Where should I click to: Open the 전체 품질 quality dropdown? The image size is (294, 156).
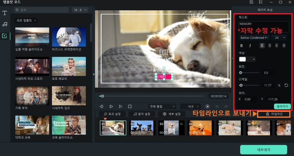pyautogui.click(x=162, y=106)
